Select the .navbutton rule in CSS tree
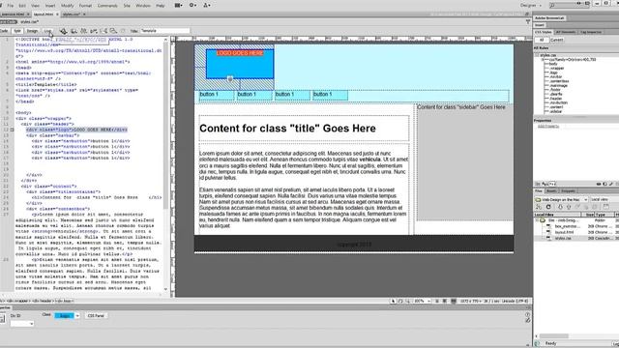This screenshot has width=619, height=348. point(559,102)
